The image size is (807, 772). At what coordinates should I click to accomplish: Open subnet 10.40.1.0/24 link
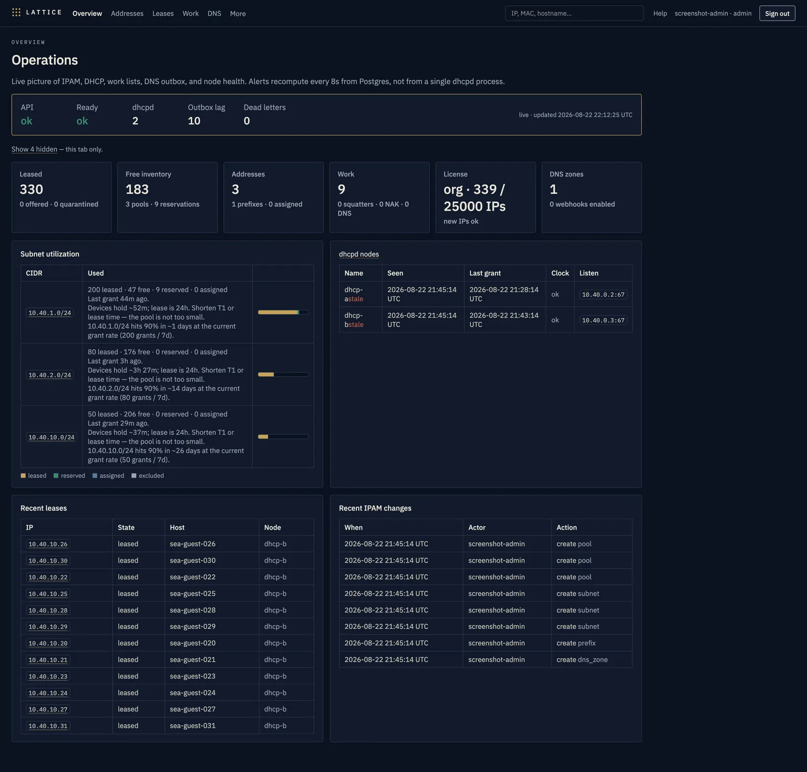coord(49,313)
